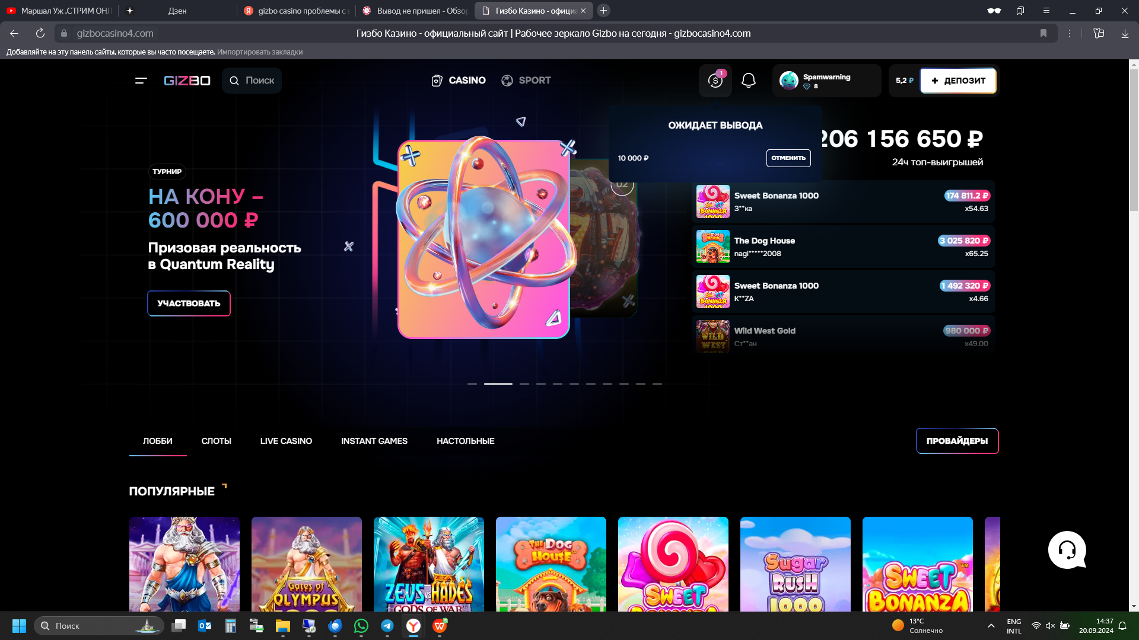Open a new browser tab

click(x=603, y=11)
